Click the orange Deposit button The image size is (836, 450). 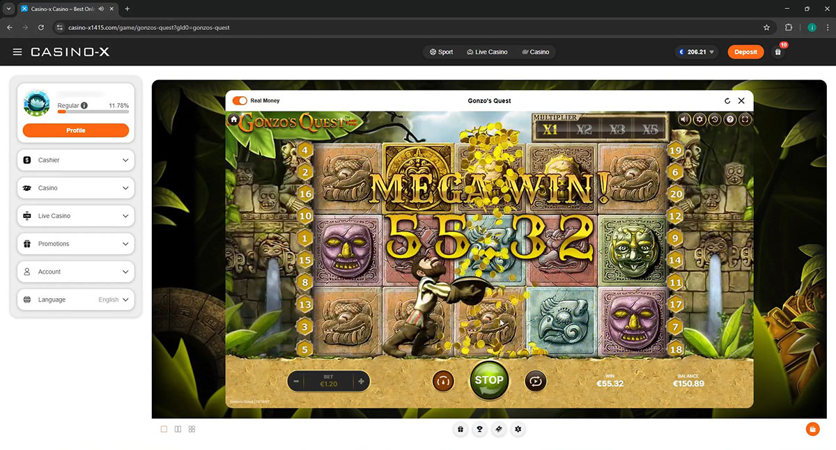point(745,52)
